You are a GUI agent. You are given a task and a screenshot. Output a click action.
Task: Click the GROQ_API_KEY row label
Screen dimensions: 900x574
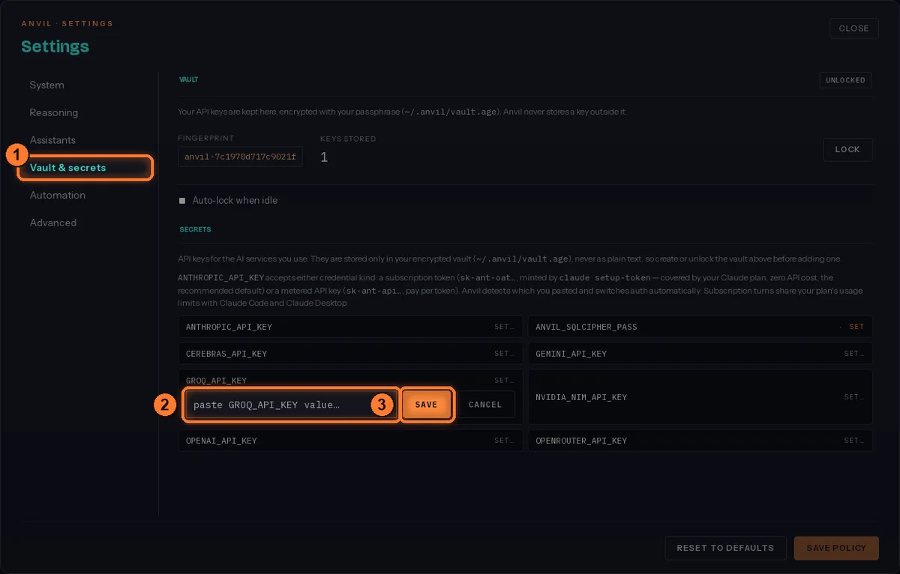(x=216, y=381)
